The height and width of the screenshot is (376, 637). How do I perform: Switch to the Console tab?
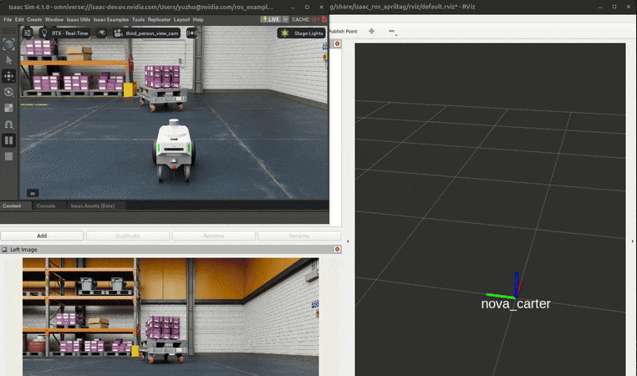tap(46, 206)
